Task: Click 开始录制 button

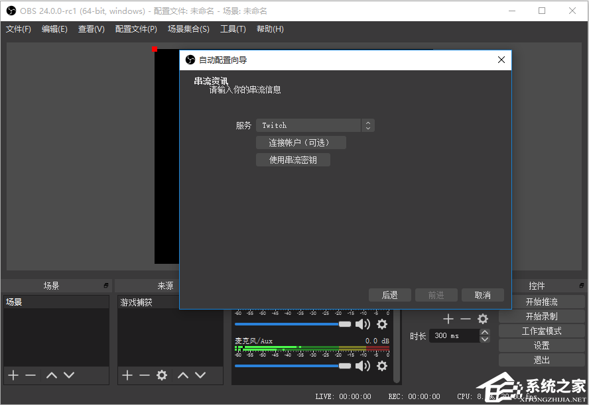Action: pyautogui.click(x=541, y=316)
